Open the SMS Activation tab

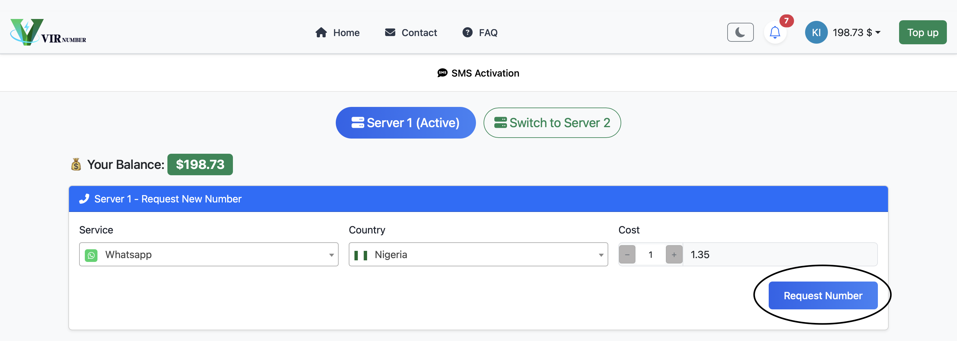[478, 73]
